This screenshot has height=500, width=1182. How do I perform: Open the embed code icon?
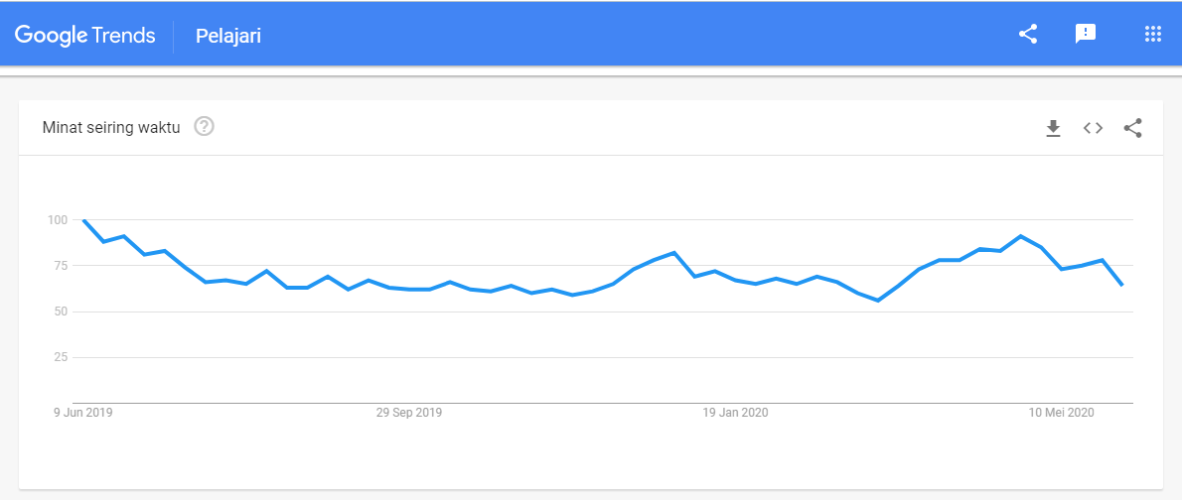pyautogui.click(x=1093, y=128)
